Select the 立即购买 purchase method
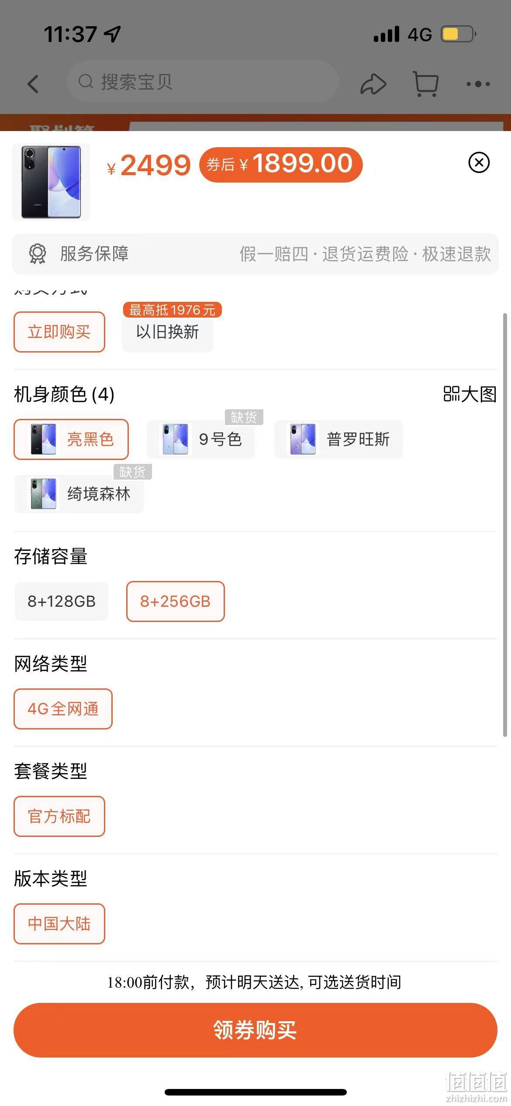Image resolution: width=511 pixels, height=1106 pixels. point(59,332)
